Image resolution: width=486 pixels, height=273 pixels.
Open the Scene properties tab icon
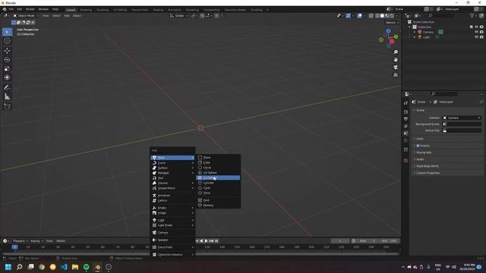point(406,133)
